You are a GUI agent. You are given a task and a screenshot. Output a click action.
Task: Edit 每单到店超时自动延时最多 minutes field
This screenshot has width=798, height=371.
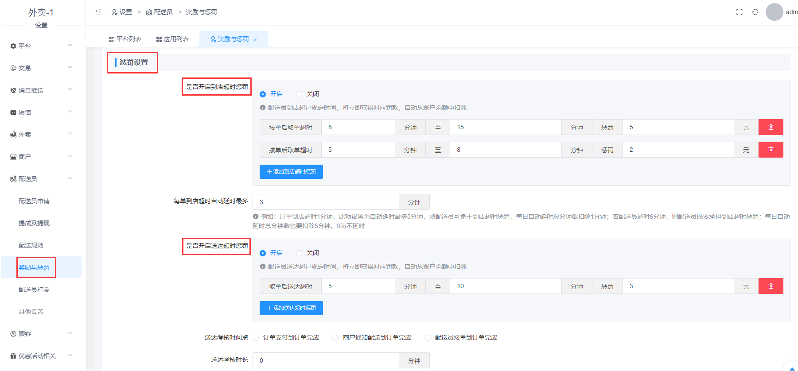[x=326, y=202]
